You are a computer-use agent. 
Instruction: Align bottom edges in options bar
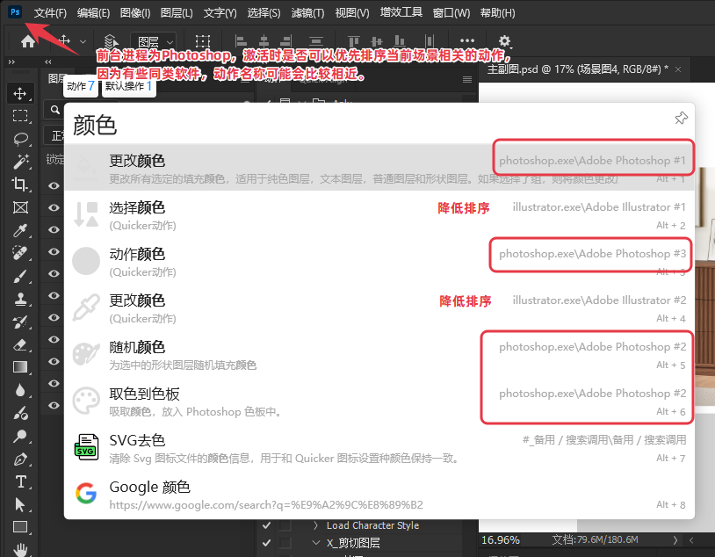[400, 41]
